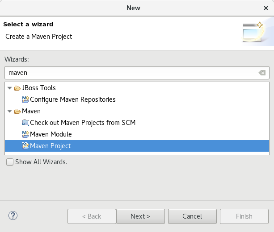The image size is (274, 232).
Task: Click the JBoss Tools folder icon
Action: click(x=17, y=88)
